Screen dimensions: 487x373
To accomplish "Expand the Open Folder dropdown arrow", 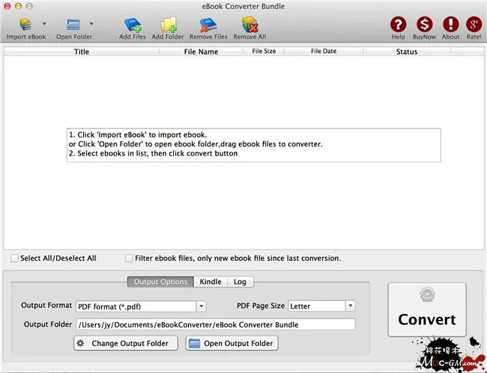I will tap(91, 23).
